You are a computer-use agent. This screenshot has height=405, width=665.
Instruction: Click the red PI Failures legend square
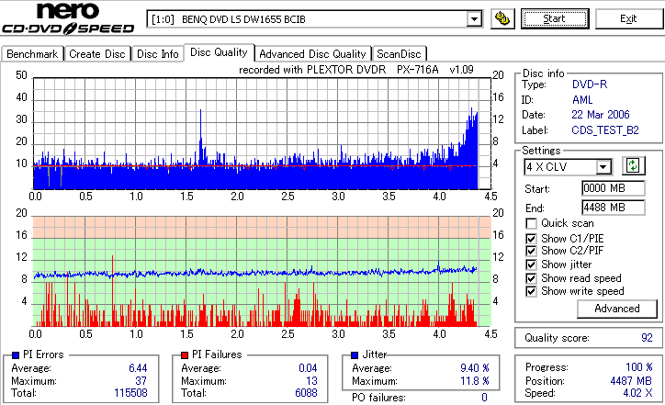185,355
